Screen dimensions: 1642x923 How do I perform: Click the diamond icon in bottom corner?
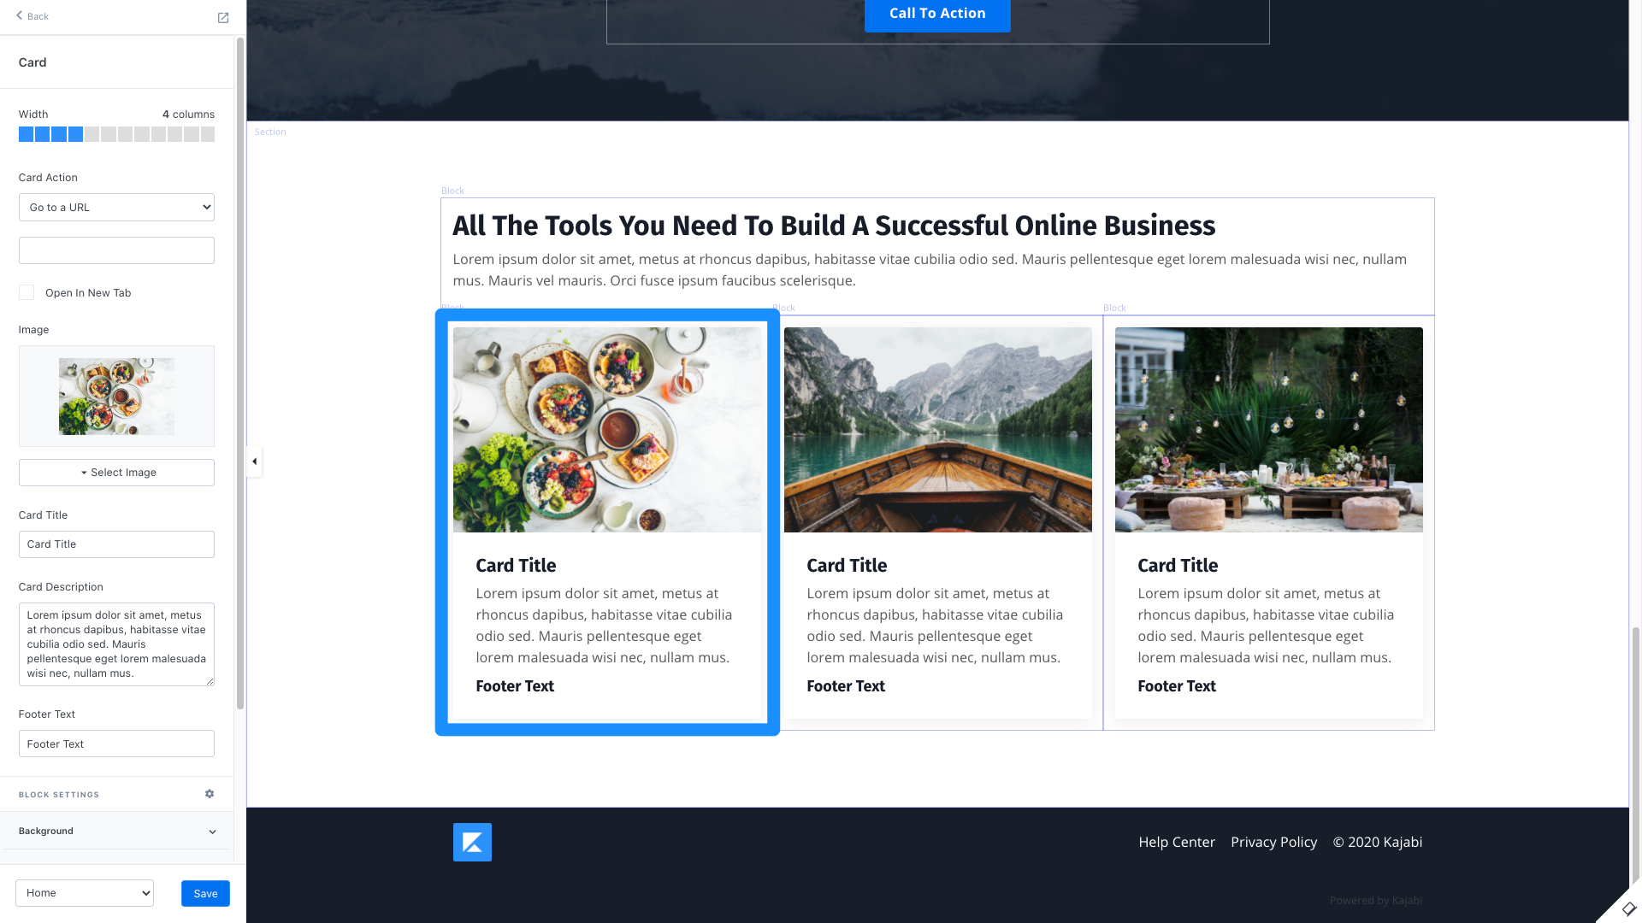click(1627, 908)
